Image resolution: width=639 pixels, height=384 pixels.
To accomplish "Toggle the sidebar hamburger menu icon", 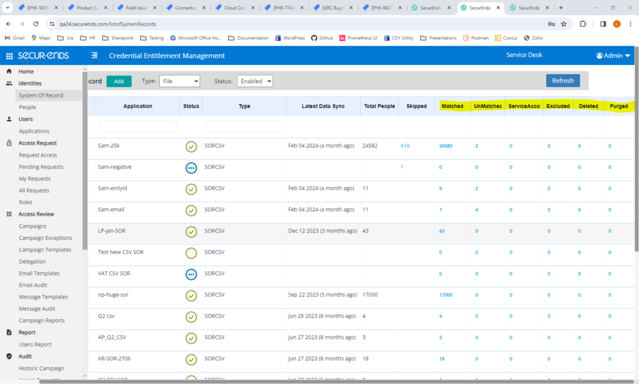I will tap(94, 55).
